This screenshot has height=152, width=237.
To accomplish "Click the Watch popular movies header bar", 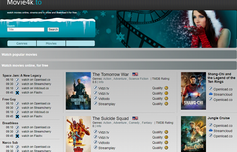I will [x=118, y=55].
